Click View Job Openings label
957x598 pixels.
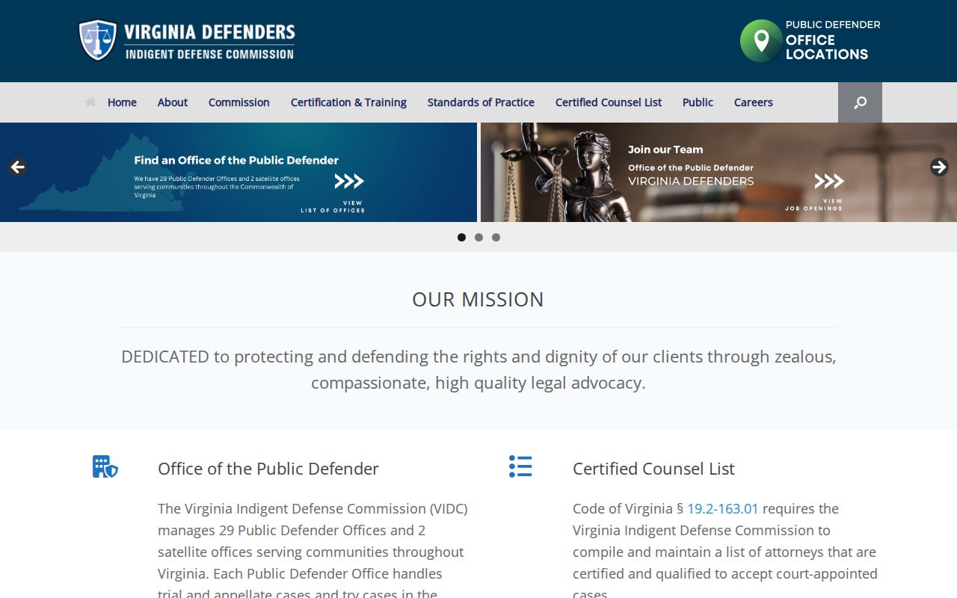[x=813, y=205]
